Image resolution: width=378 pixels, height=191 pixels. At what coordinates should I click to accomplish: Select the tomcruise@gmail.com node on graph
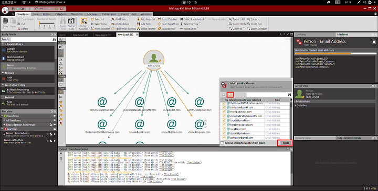click(102, 104)
